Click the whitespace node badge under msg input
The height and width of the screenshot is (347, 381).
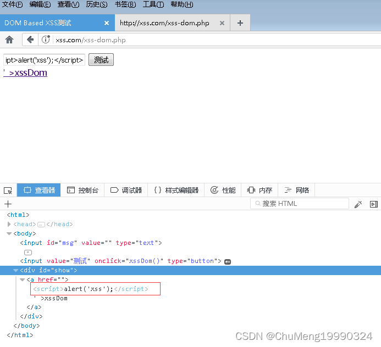[28, 253]
